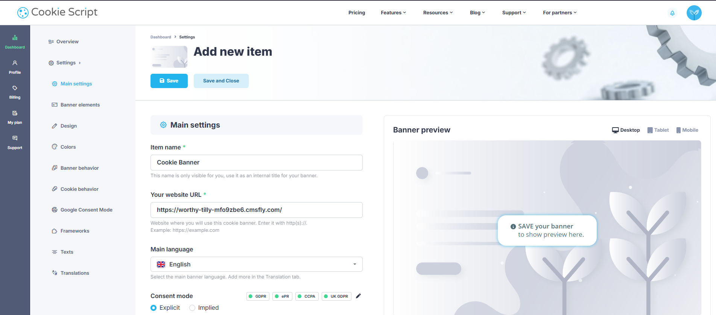Open the Pricing page
716x315 pixels.
[x=357, y=13]
